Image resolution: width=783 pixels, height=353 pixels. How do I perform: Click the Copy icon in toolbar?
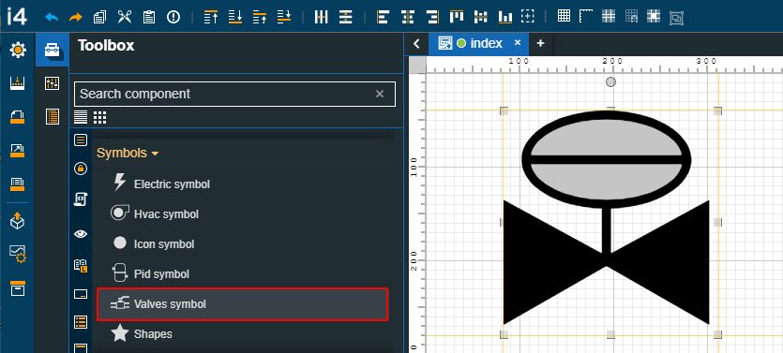pos(100,17)
